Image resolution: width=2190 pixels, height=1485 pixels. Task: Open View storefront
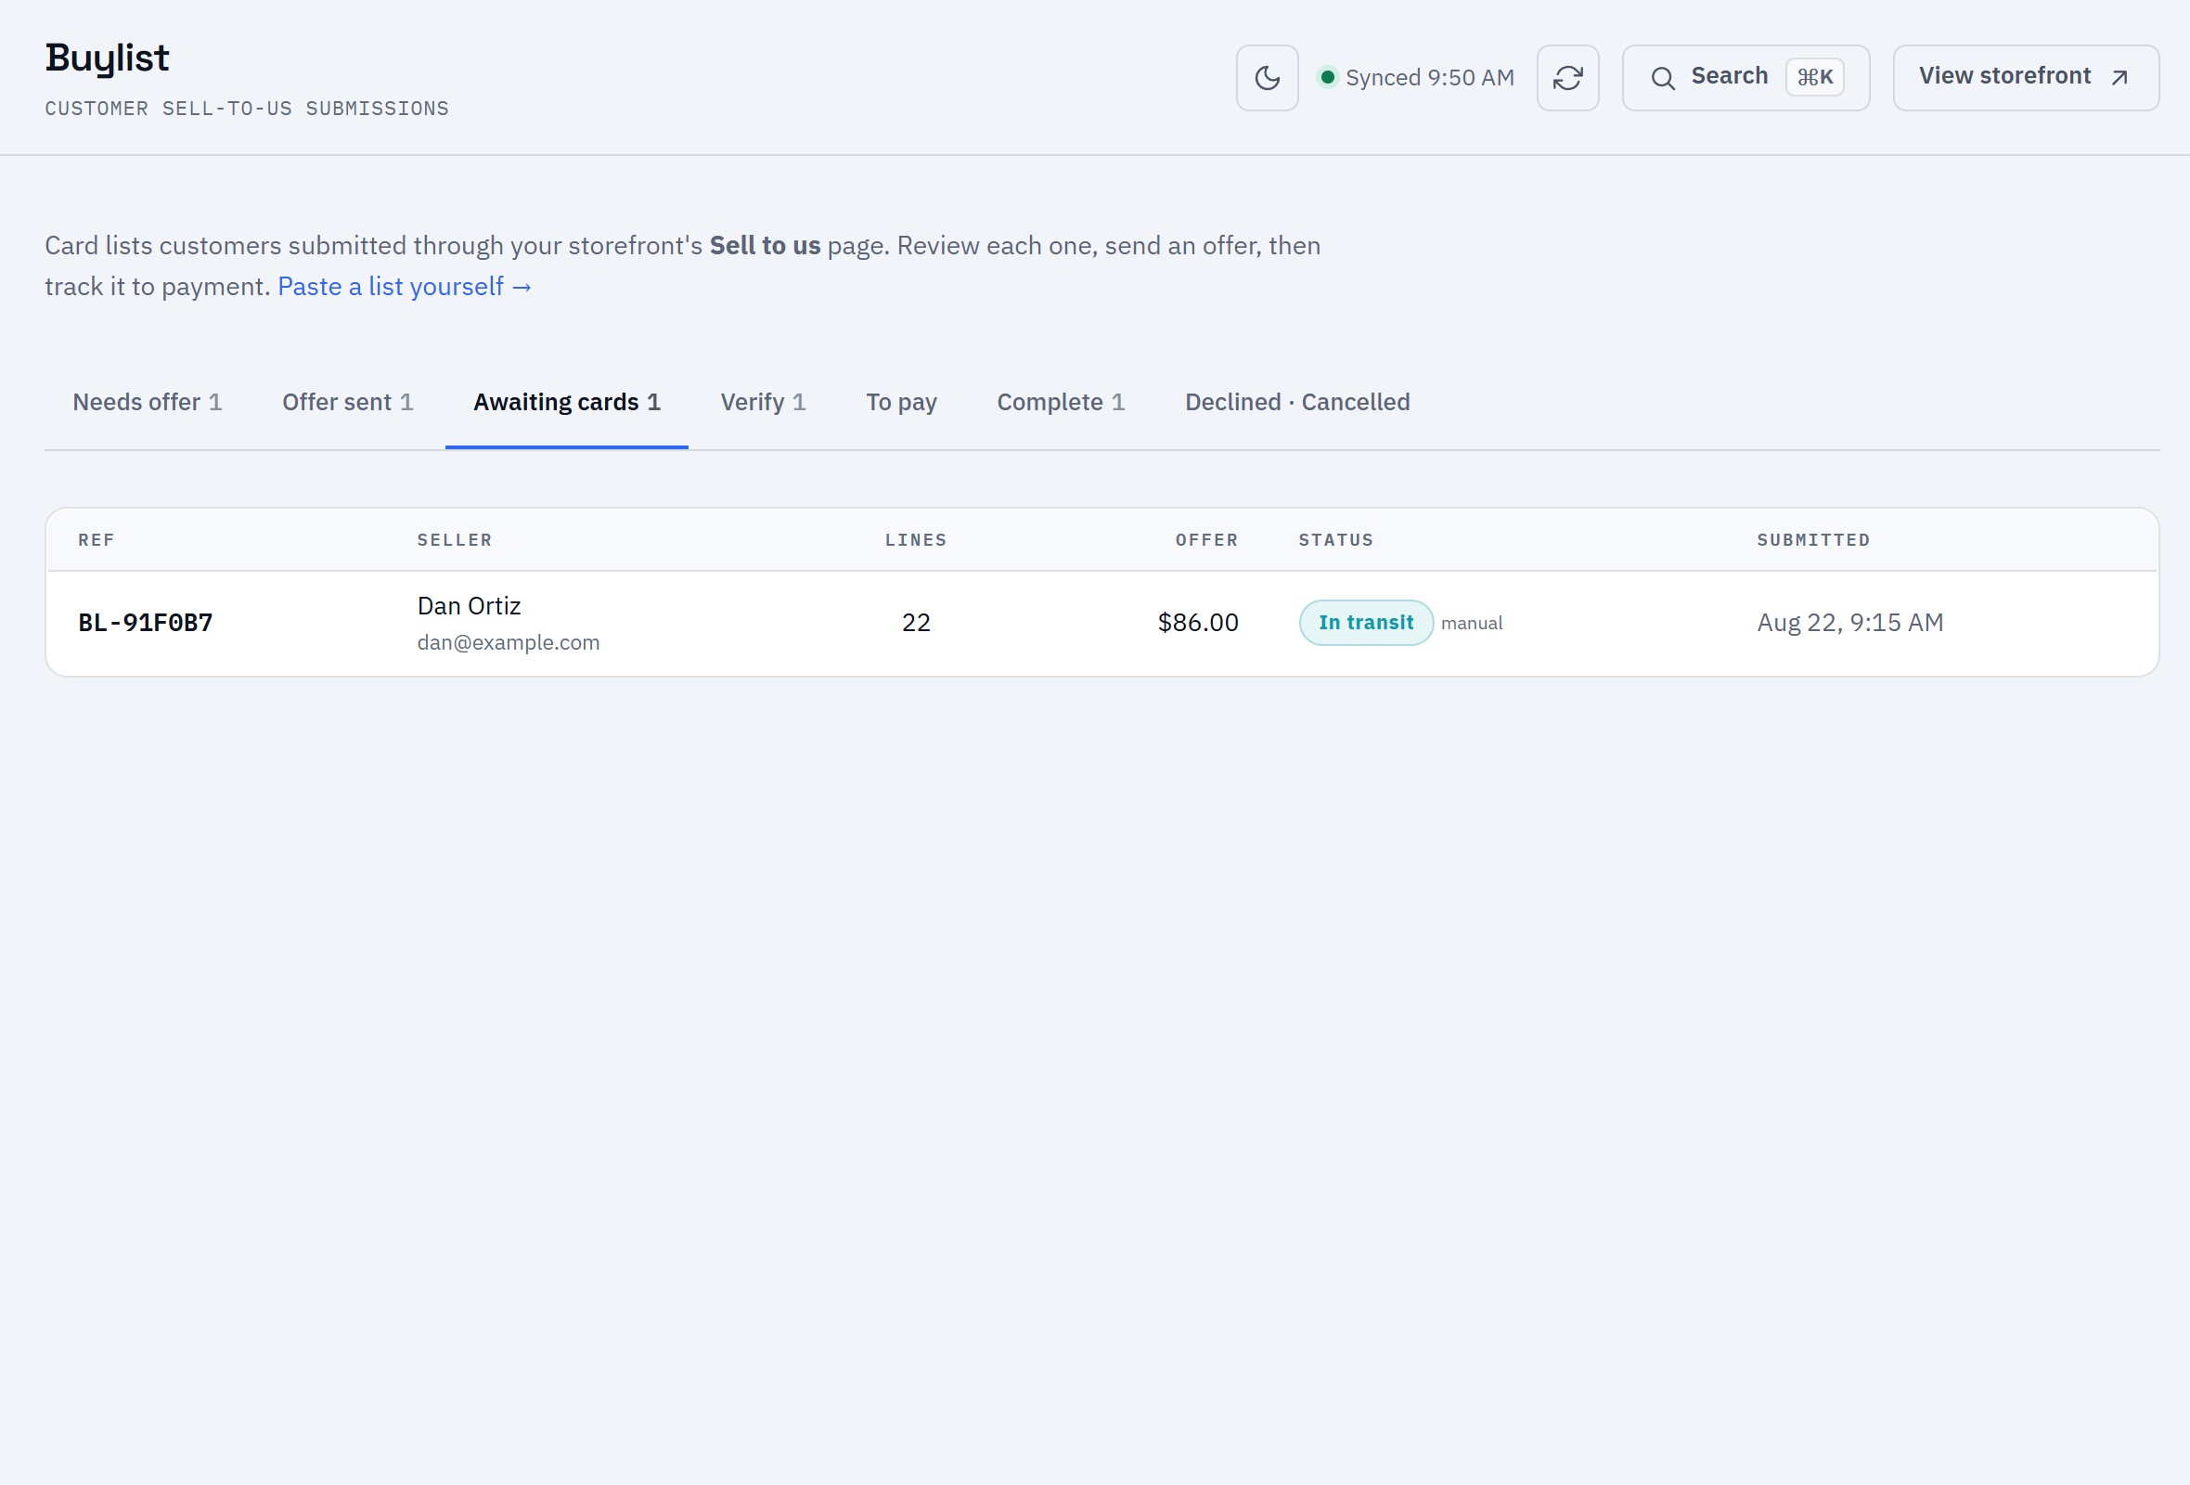pos(2026,78)
